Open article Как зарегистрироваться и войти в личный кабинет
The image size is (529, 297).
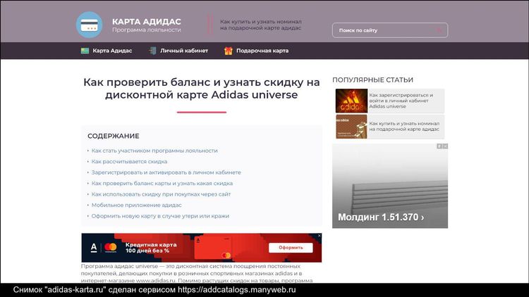pyautogui.click(x=401, y=101)
